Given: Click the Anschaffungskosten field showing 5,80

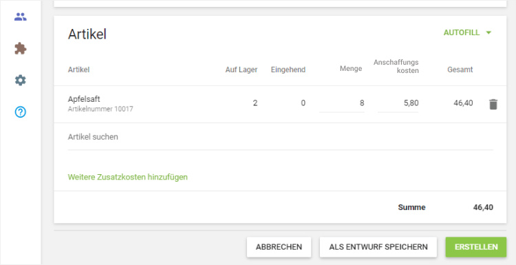Looking at the screenshot, I should coord(398,103).
